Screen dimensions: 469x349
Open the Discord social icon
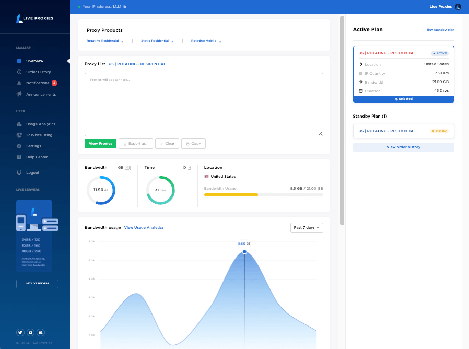tap(41, 332)
